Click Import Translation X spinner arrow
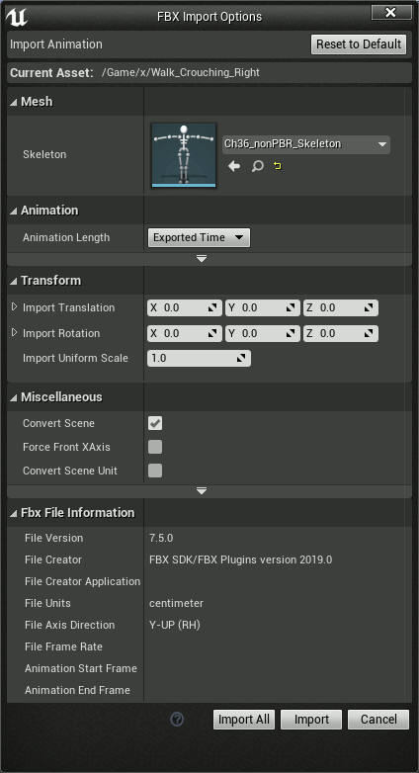This screenshot has height=773, width=419. click(x=212, y=307)
